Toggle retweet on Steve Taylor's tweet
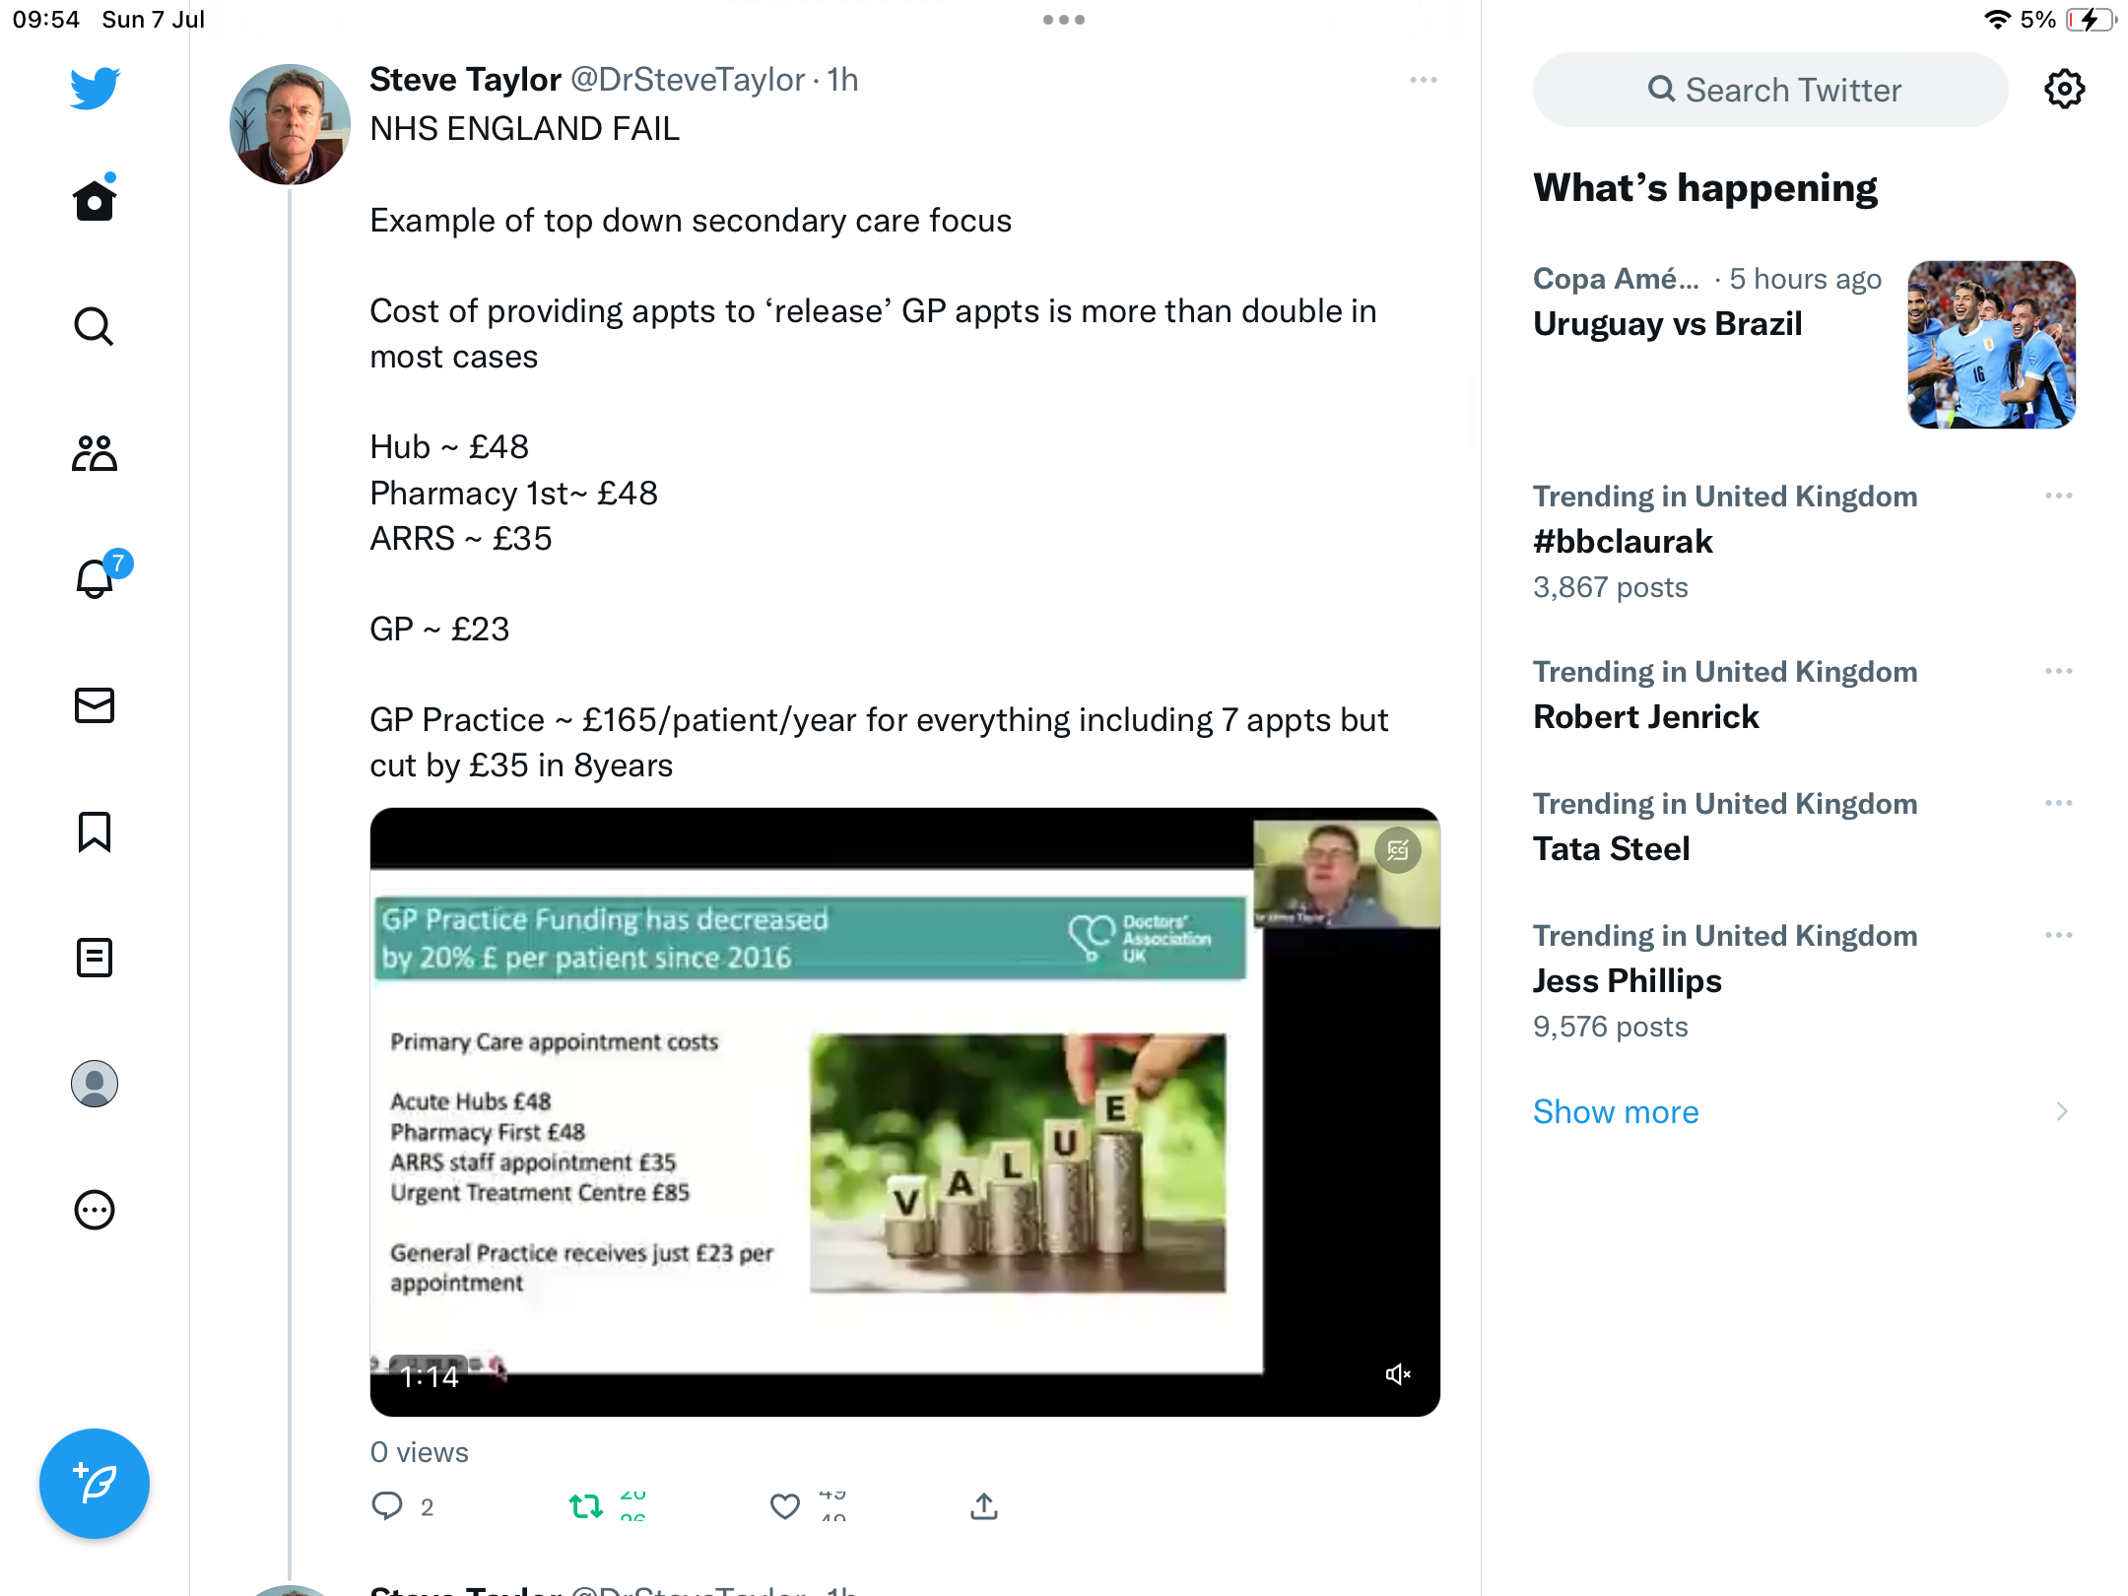 [x=586, y=1506]
